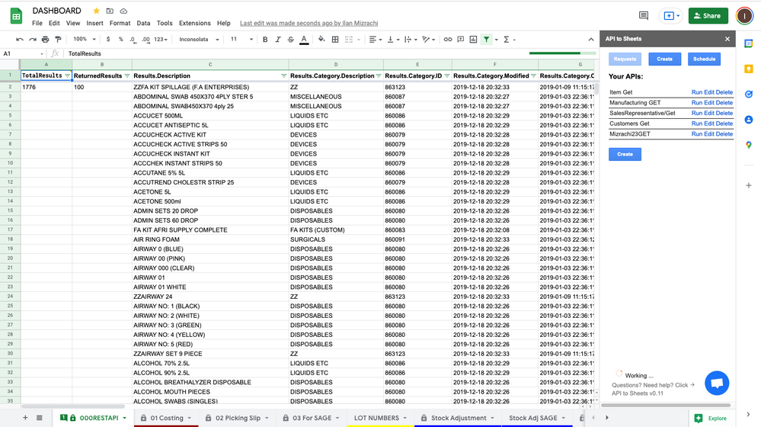Open the Format menu

[120, 23]
